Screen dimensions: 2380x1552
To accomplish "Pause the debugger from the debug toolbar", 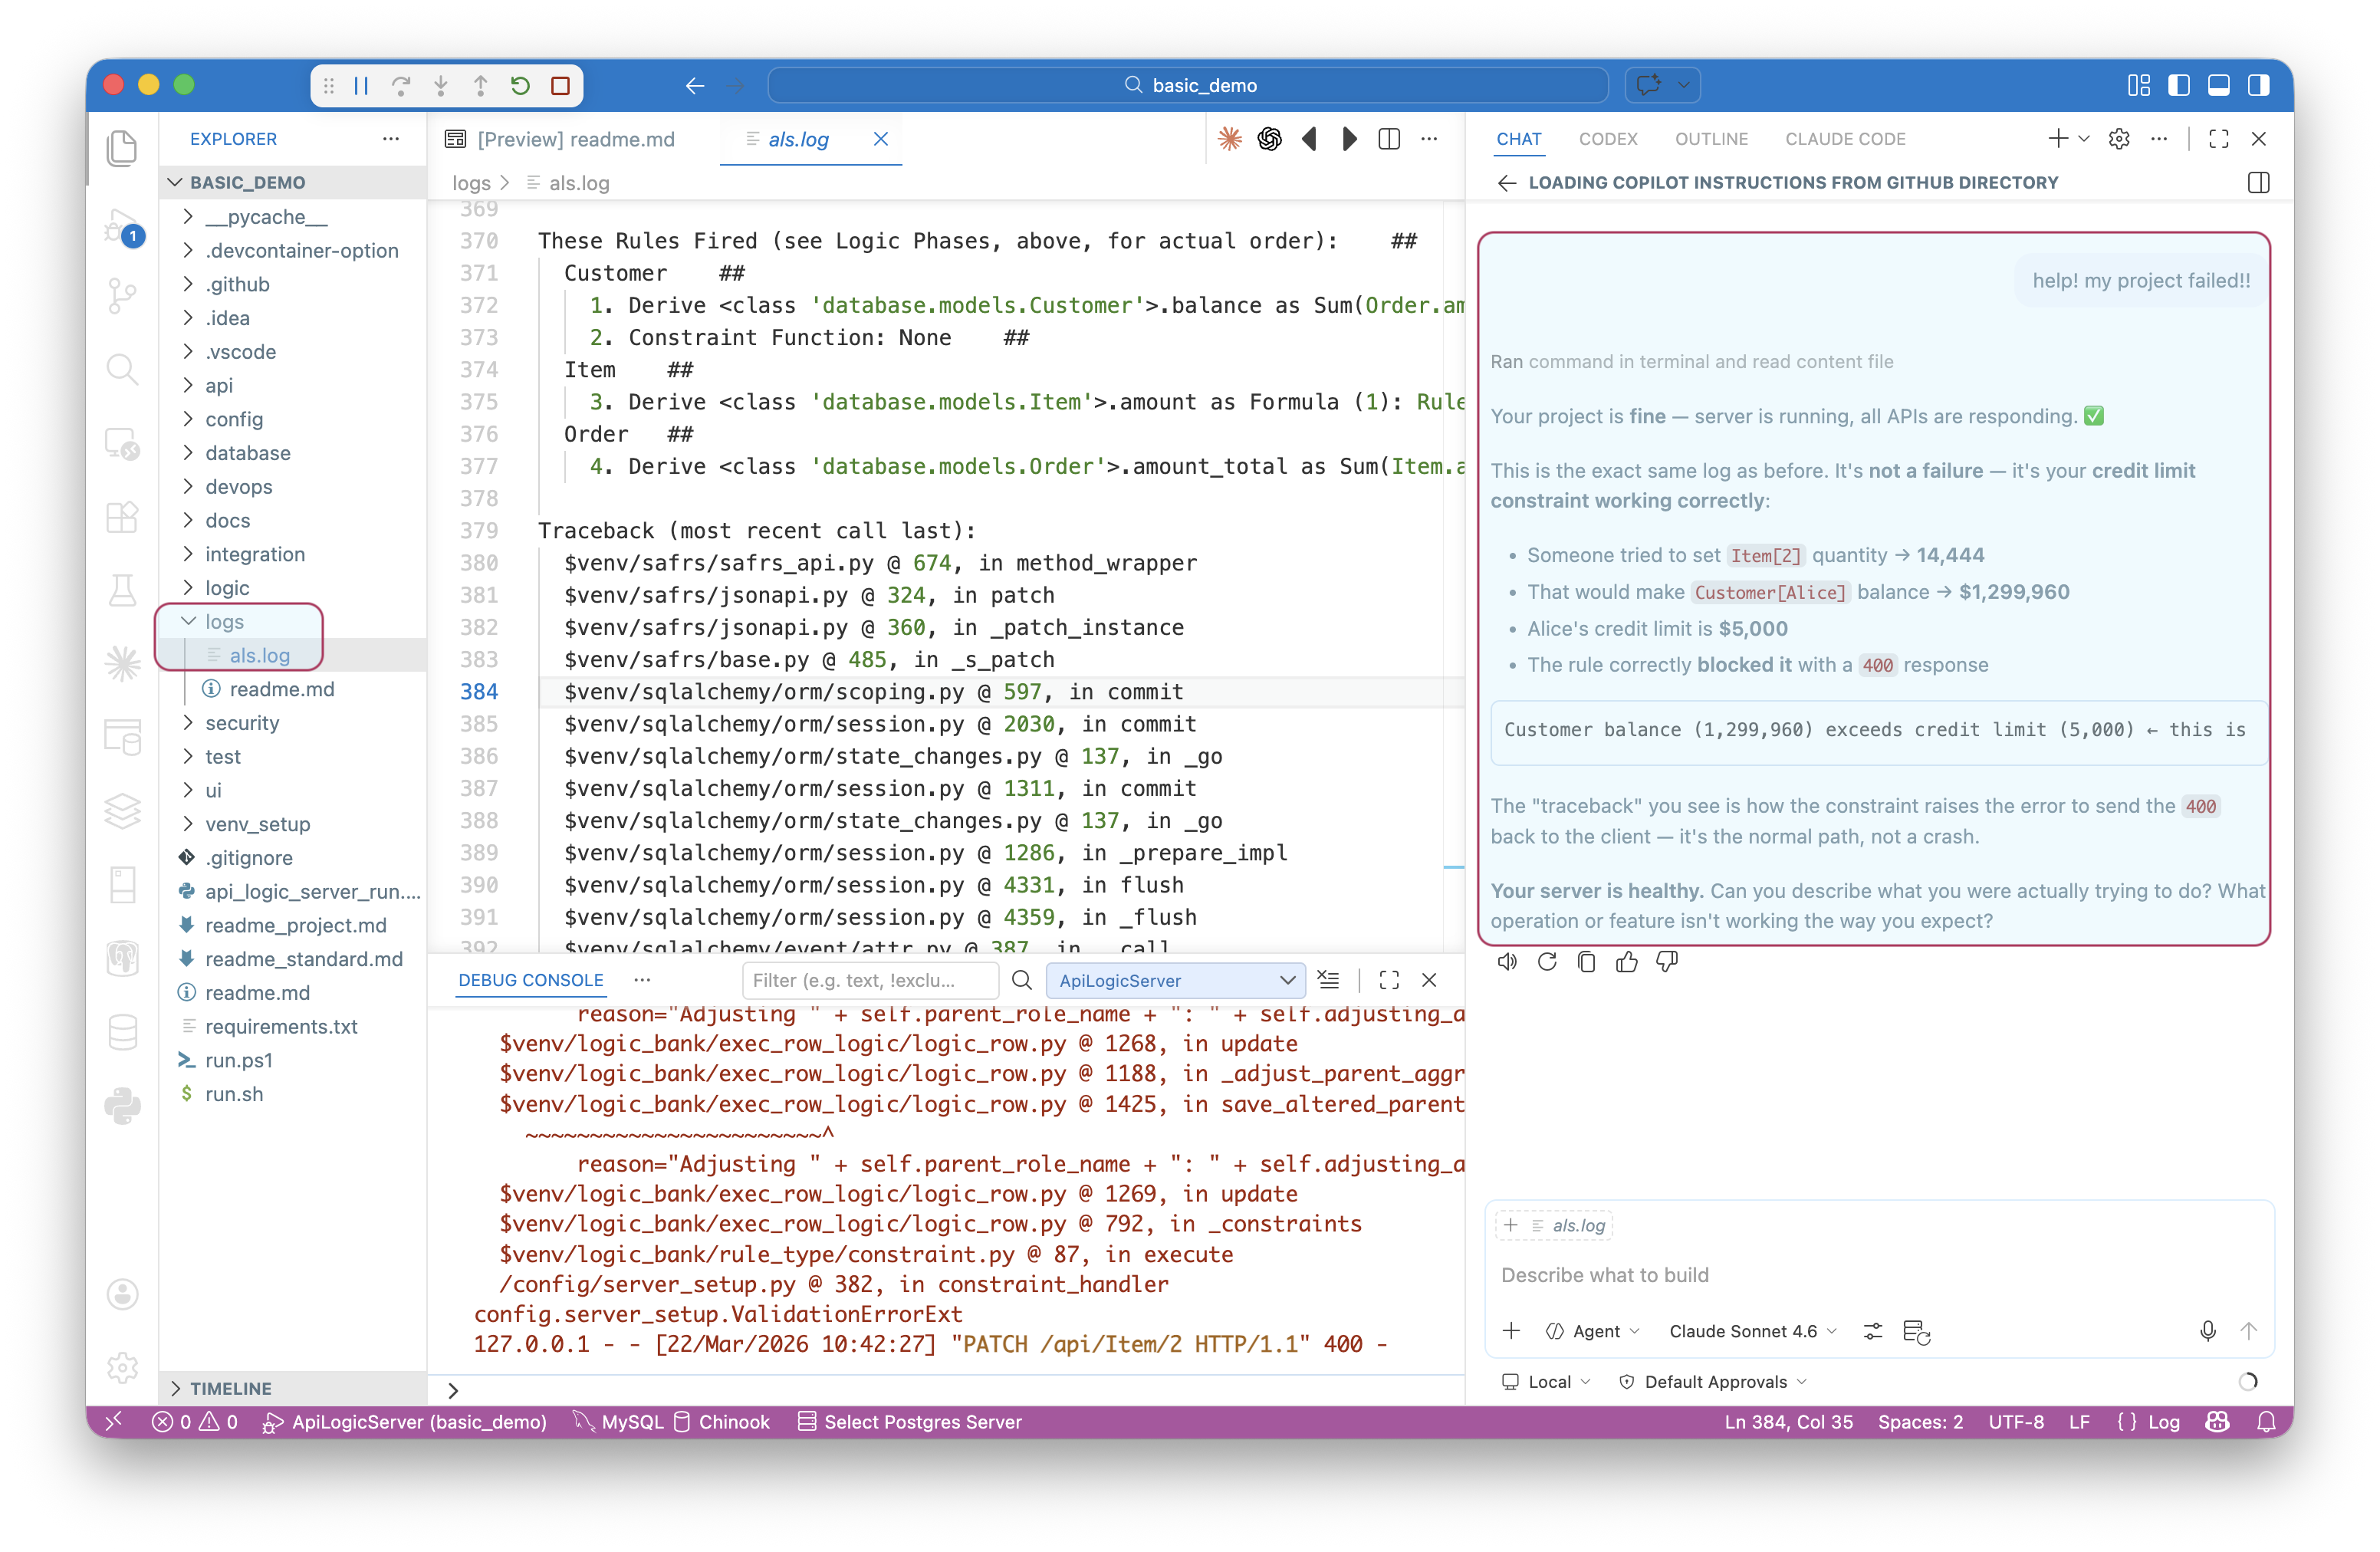I will 361,86.
